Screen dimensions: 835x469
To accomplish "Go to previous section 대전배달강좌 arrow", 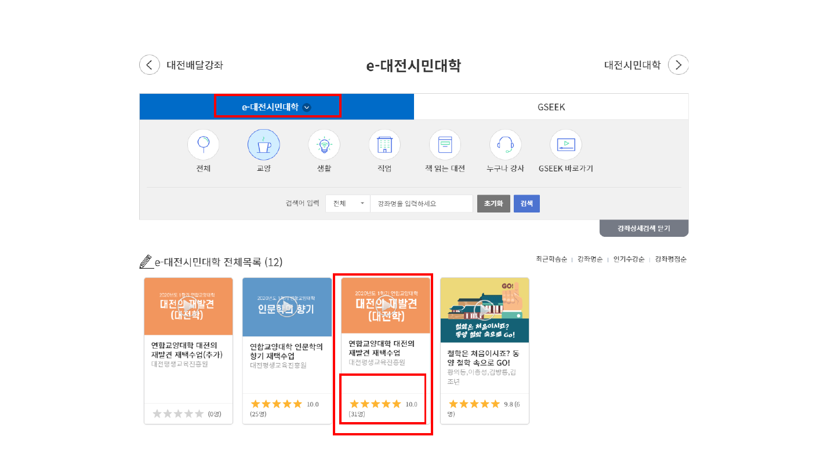I will click(x=150, y=65).
